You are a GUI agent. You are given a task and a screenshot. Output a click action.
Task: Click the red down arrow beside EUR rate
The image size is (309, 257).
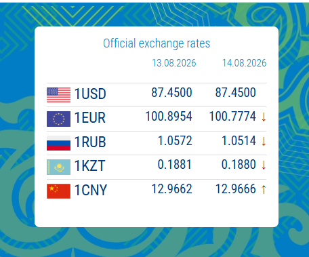click(264, 117)
